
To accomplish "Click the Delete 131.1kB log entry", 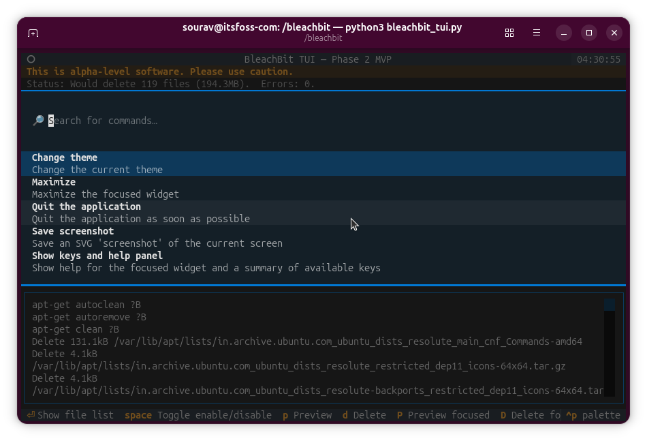I will point(307,341).
